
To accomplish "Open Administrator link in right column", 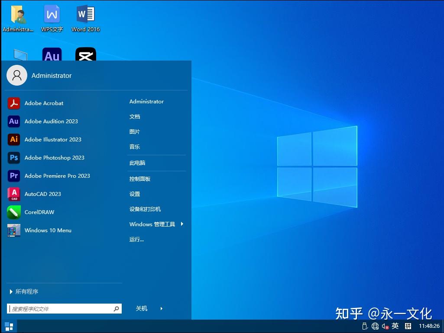I will [146, 102].
